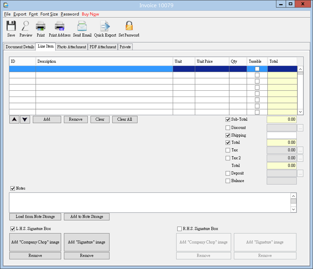Move line item down with arrow button
The width and height of the screenshot is (313, 269).
(25, 119)
